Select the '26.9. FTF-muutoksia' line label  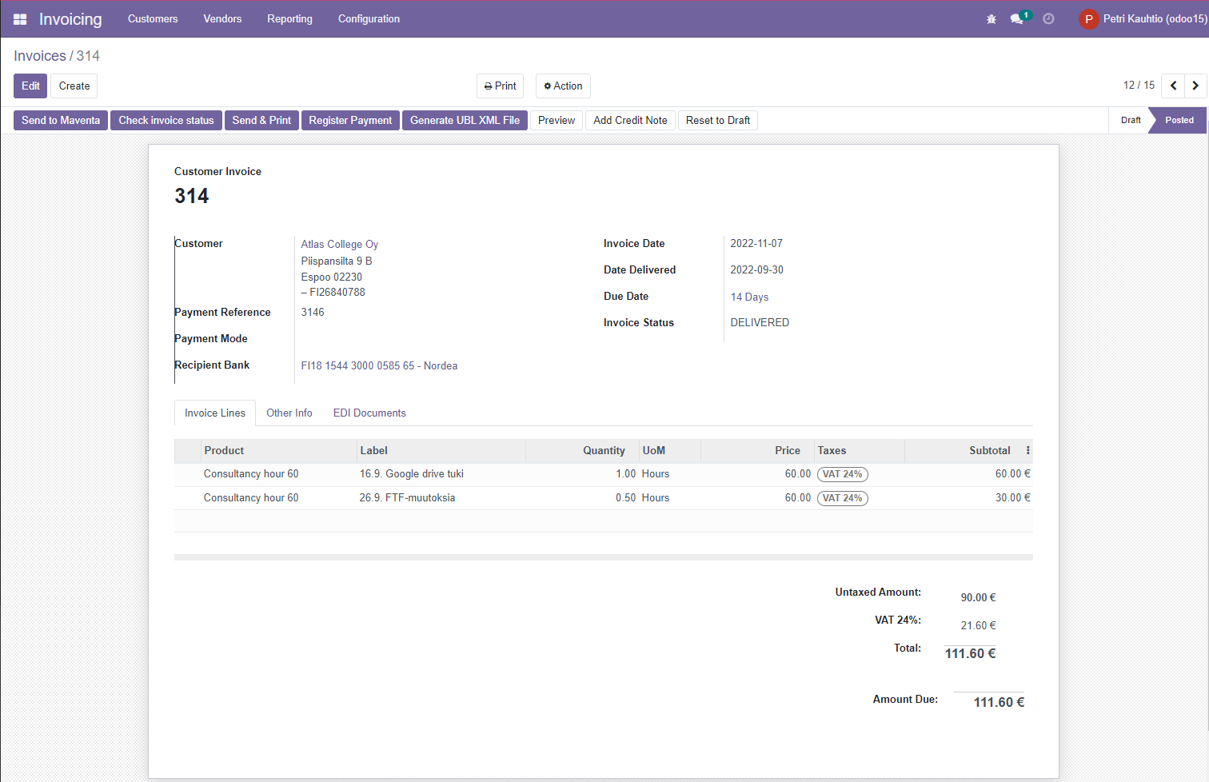coord(407,498)
